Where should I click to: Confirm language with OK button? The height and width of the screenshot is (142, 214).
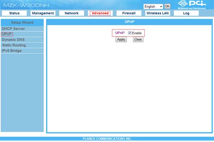click(x=167, y=6)
